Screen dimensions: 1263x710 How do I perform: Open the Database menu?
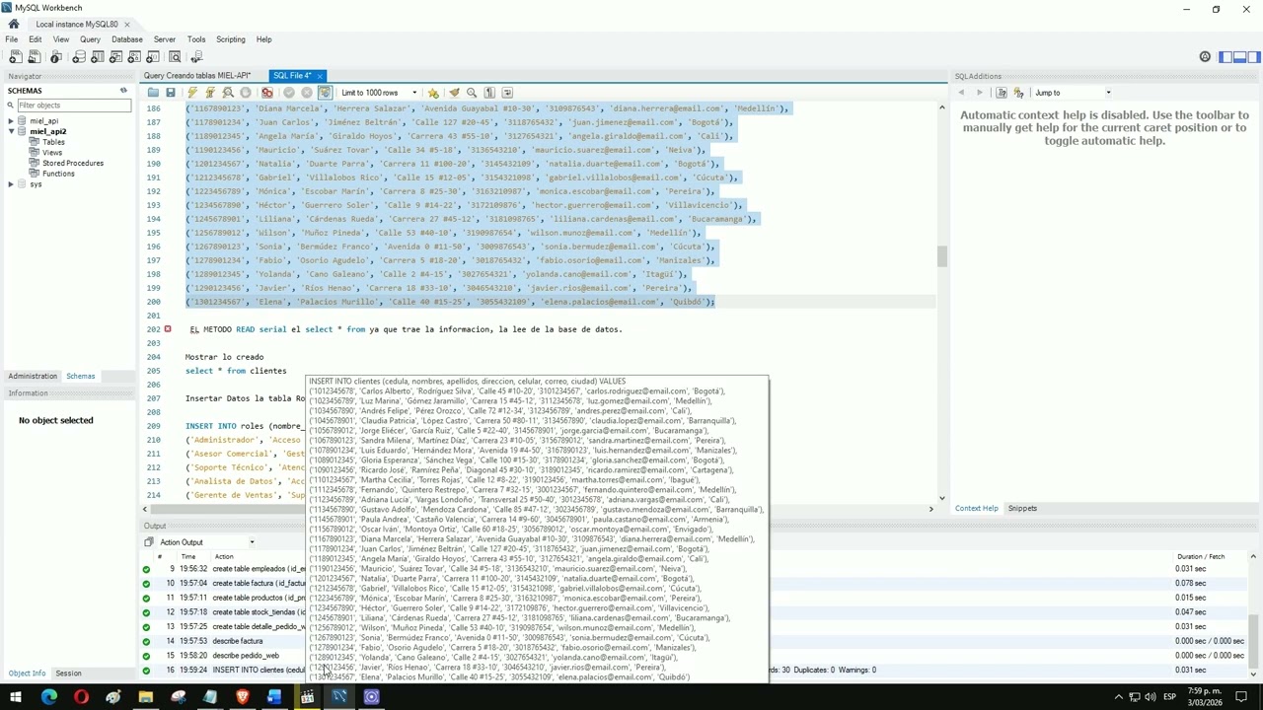127,39
